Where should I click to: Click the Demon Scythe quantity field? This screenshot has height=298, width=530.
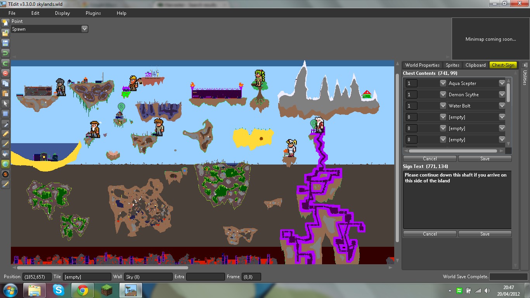tap(412, 94)
